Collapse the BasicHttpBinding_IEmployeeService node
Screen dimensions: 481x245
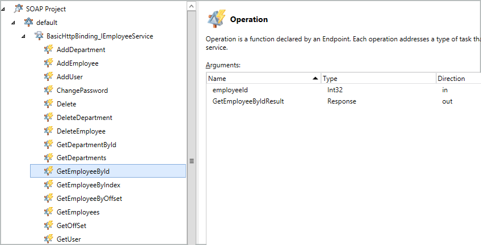[x=23, y=36]
